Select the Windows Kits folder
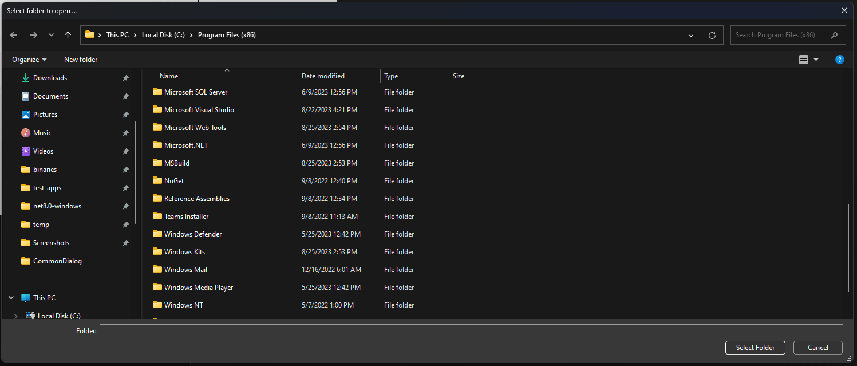The width and height of the screenshot is (857, 366). pos(184,252)
